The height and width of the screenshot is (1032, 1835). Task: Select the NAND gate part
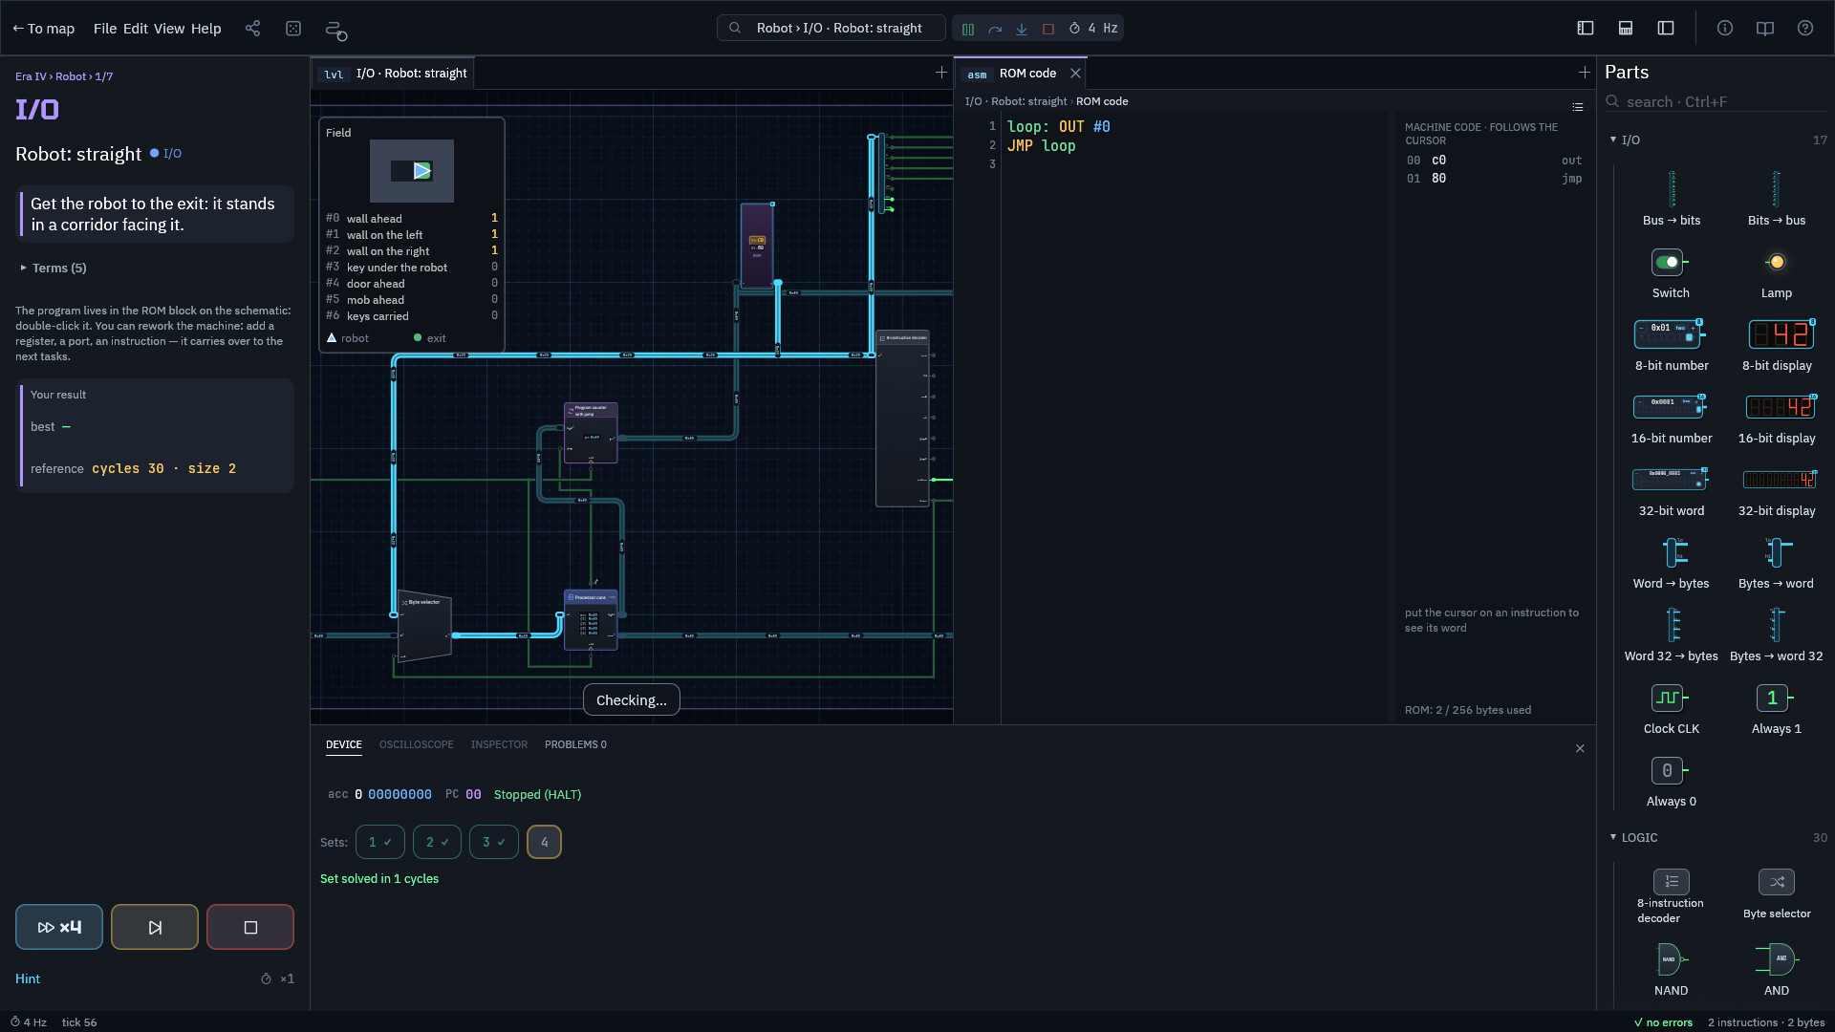coord(1671,969)
